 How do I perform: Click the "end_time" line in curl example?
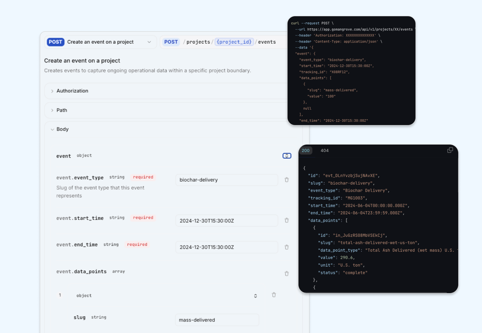point(333,121)
